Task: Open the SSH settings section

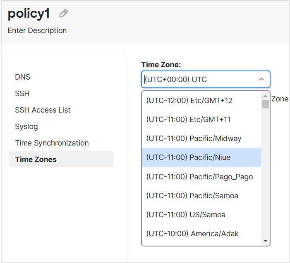Action: 22,94
